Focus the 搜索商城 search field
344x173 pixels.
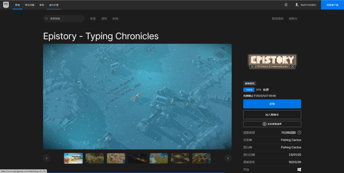[x=64, y=18]
